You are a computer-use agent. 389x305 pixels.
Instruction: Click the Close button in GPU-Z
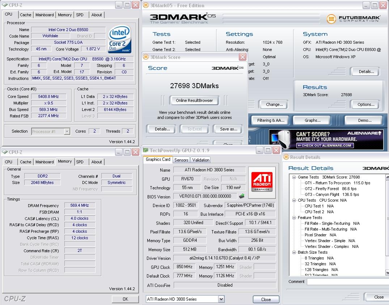[x=266, y=300]
